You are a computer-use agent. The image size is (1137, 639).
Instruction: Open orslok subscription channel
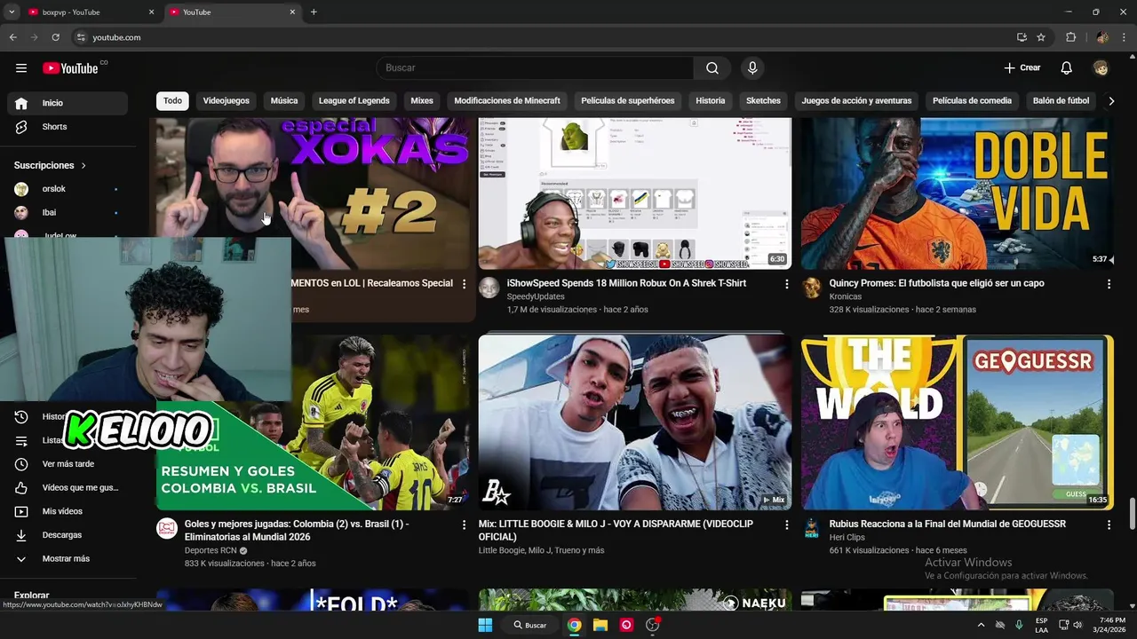(68, 189)
